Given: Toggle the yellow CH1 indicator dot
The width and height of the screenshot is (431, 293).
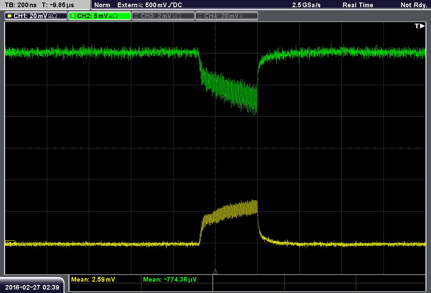Looking at the screenshot, I should click(x=10, y=16).
